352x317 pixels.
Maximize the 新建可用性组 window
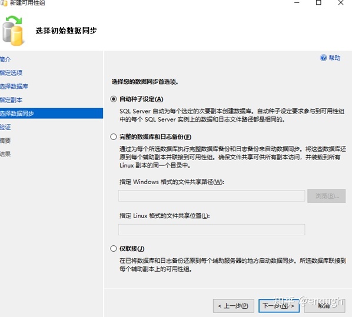pos(318,2)
